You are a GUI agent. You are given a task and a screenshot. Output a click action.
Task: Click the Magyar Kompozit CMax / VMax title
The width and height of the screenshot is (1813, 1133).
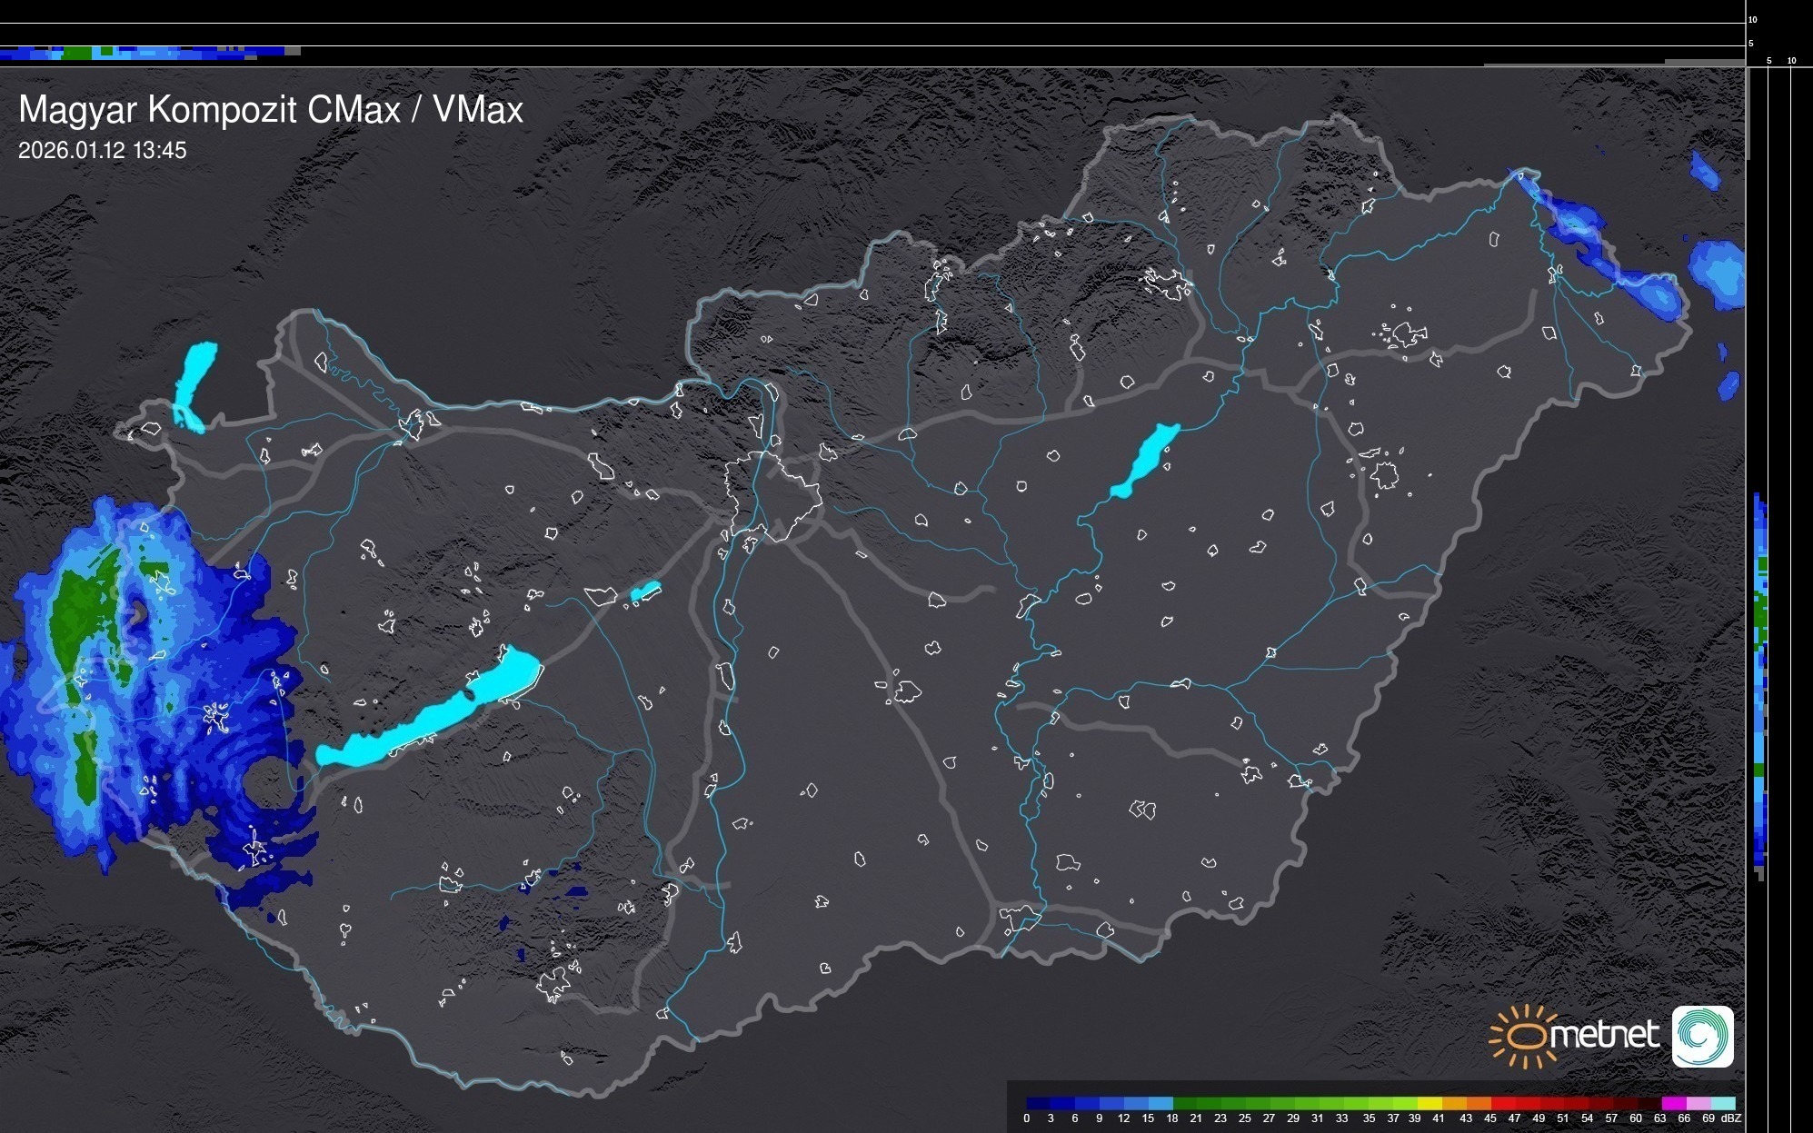271,109
